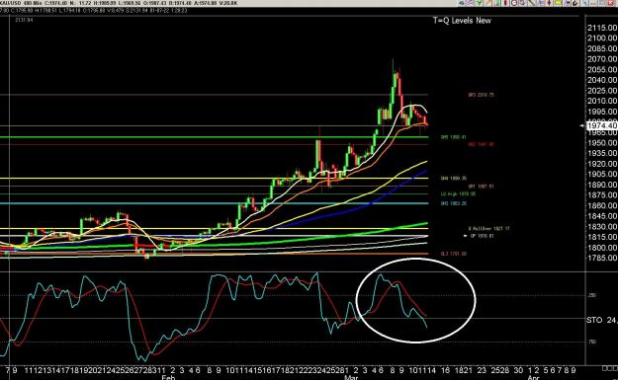Click the red SR2 level label

pos(481,144)
